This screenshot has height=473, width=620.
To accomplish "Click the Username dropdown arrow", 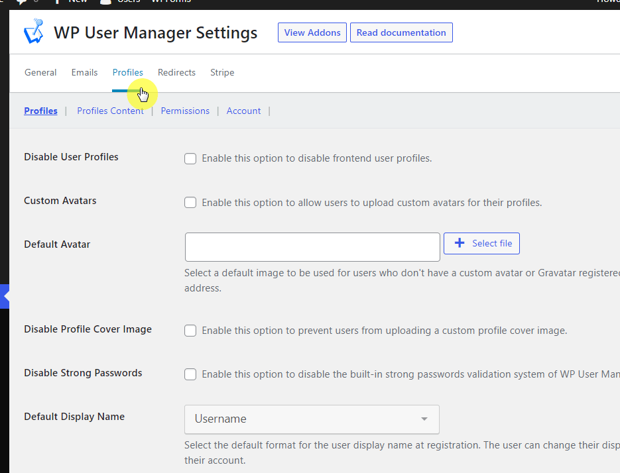I will tap(424, 419).
